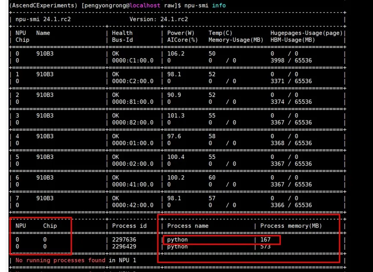Click the 'info' argument in the command line
Viewport: 373px width, 272px height.
(x=219, y=5)
